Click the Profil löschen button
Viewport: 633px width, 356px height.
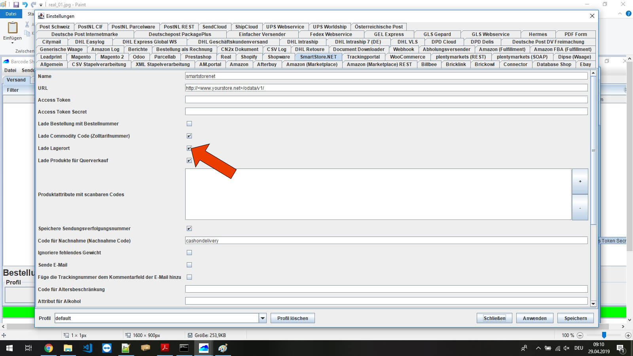[x=293, y=318]
